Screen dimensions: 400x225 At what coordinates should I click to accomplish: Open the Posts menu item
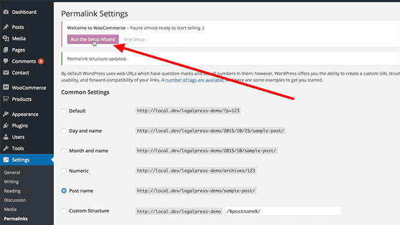pyautogui.click(x=18, y=27)
